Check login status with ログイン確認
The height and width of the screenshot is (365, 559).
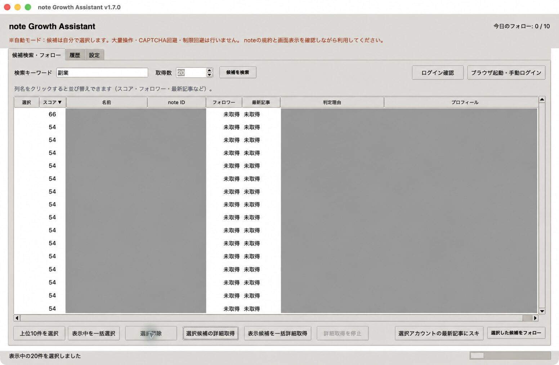[x=438, y=72]
